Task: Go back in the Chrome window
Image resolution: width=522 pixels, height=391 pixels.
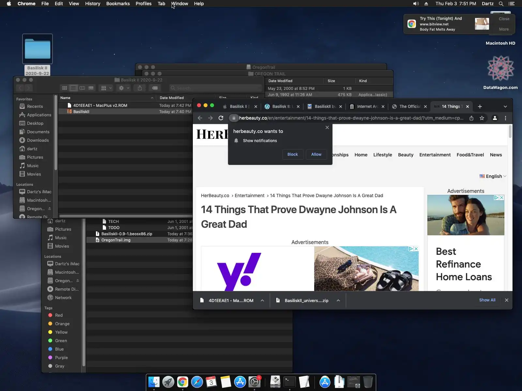Action: pos(200,118)
